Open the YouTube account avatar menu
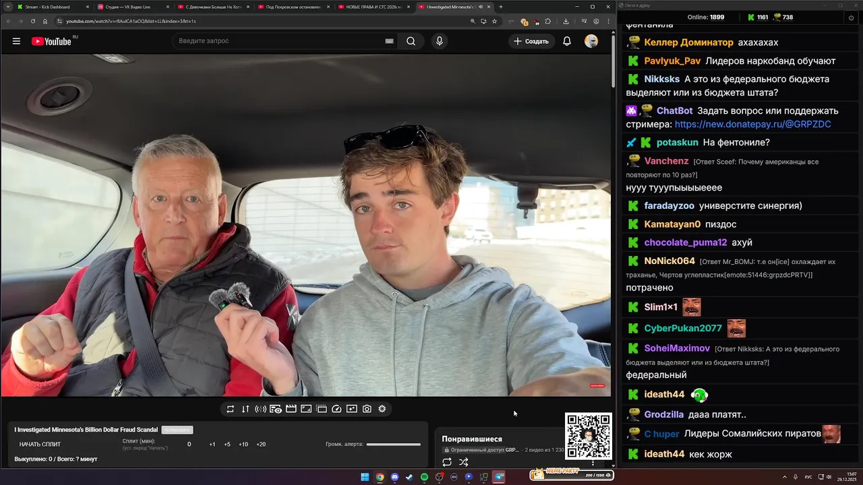This screenshot has width=863, height=485. click(591, 41)
